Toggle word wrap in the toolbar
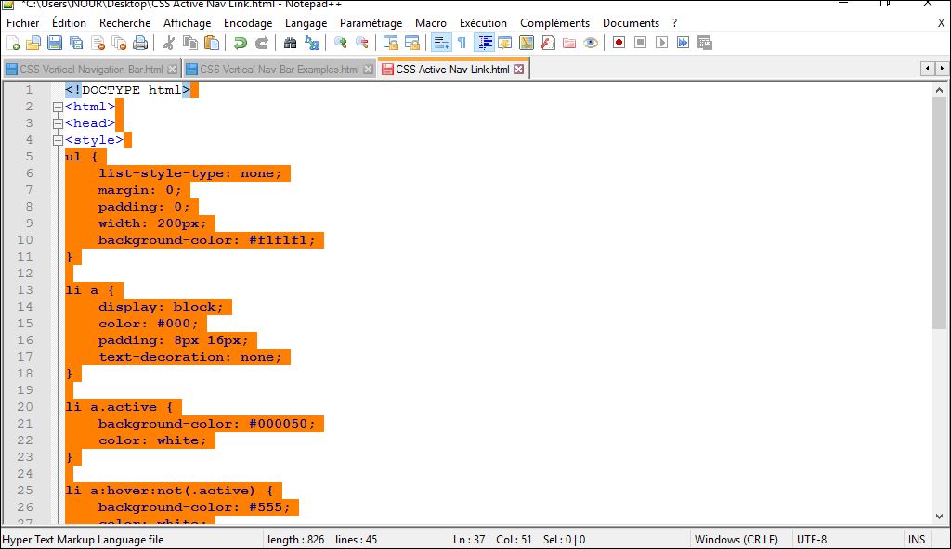This screenshot has width=951, height=549. coord(441,43)
